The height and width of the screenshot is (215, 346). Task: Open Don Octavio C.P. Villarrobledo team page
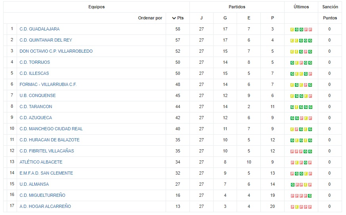coord(56,51)
